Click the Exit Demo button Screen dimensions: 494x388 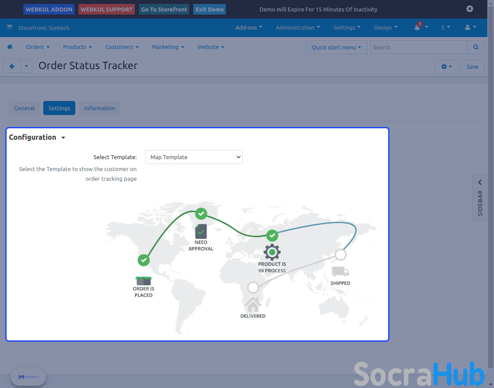(210, 9)
